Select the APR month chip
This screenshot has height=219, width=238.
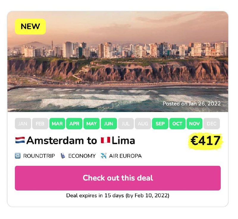[74, 124]
